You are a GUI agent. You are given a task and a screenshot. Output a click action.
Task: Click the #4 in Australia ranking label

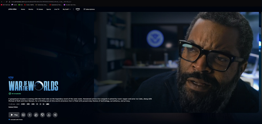pos(15,94)
